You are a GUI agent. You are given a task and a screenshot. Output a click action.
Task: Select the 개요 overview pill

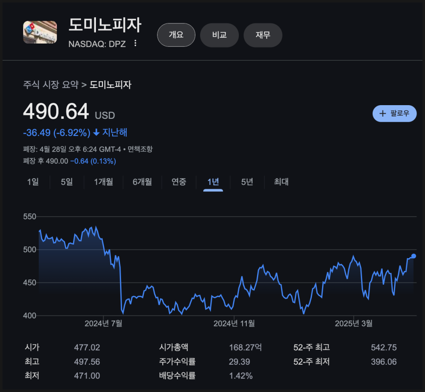[x=176, y=35]
